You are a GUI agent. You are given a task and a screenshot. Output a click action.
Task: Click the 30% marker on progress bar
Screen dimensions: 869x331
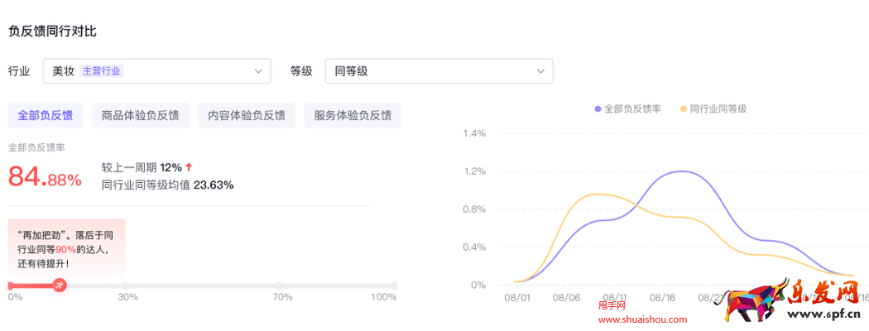click(x=125, y=285)
